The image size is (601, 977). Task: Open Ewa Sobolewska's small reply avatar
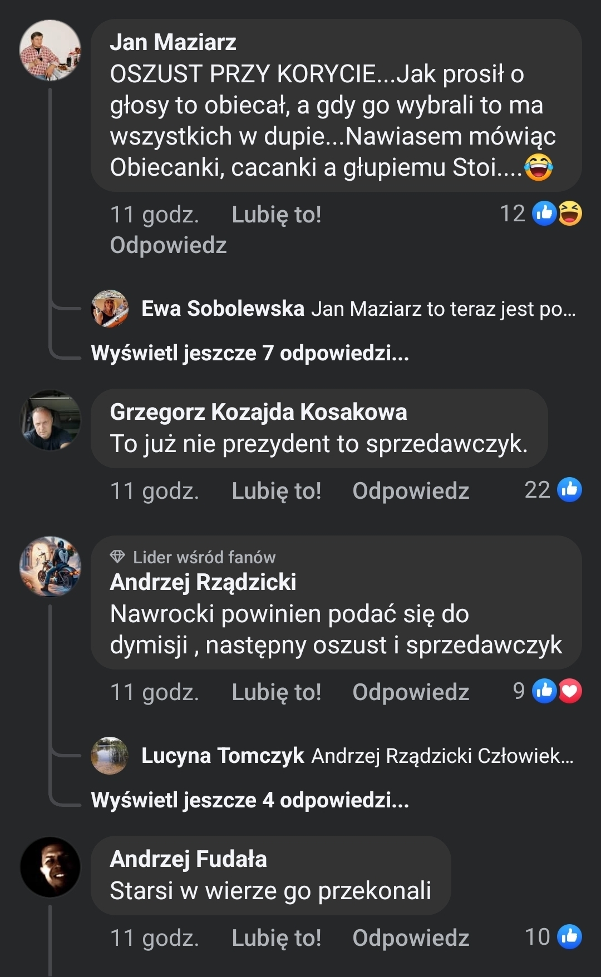pos(110,309)
